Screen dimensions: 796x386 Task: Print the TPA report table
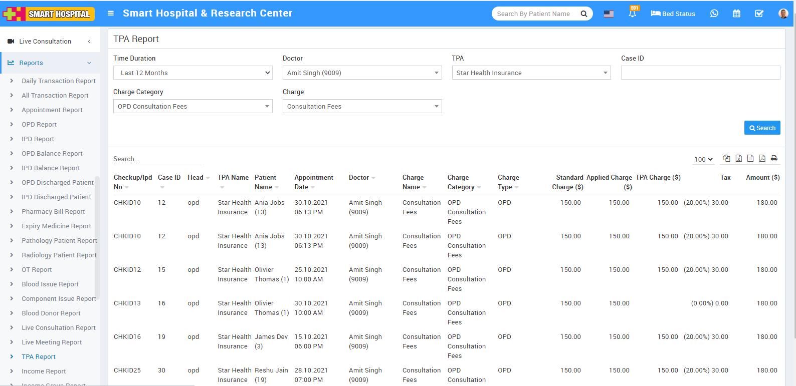click(774, 158)
